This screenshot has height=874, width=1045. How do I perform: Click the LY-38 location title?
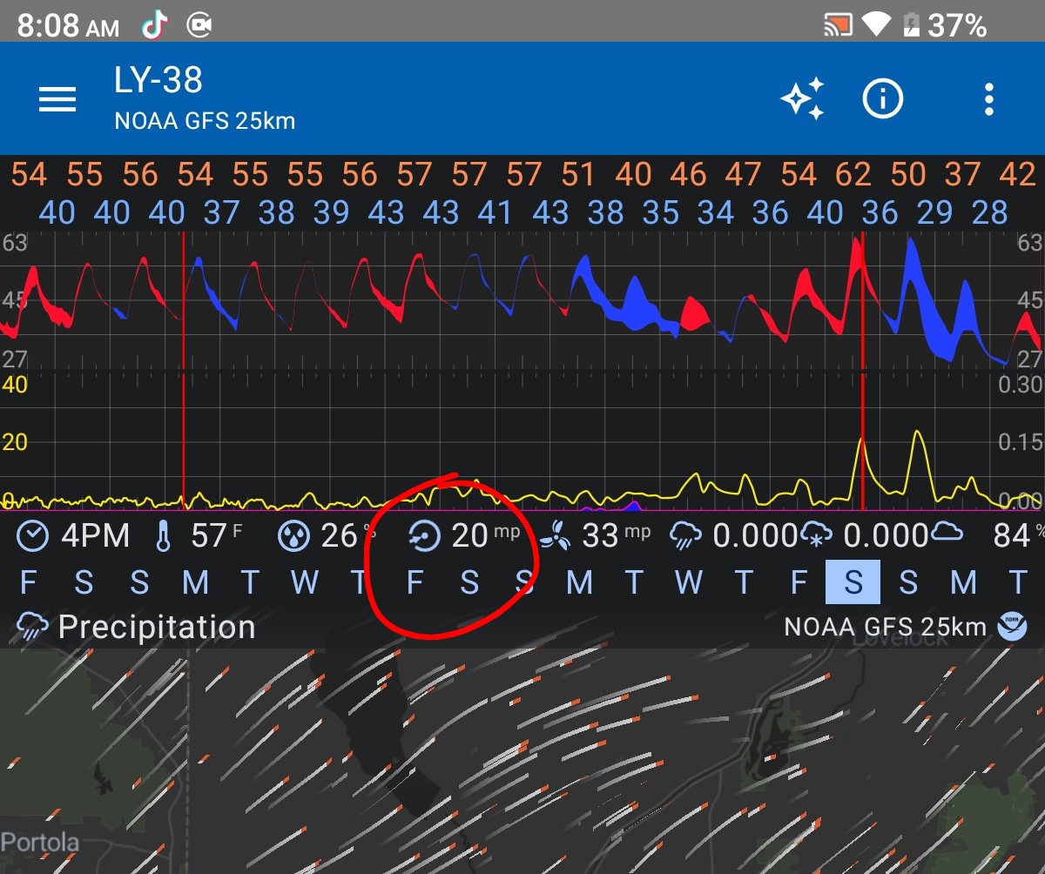158,81
